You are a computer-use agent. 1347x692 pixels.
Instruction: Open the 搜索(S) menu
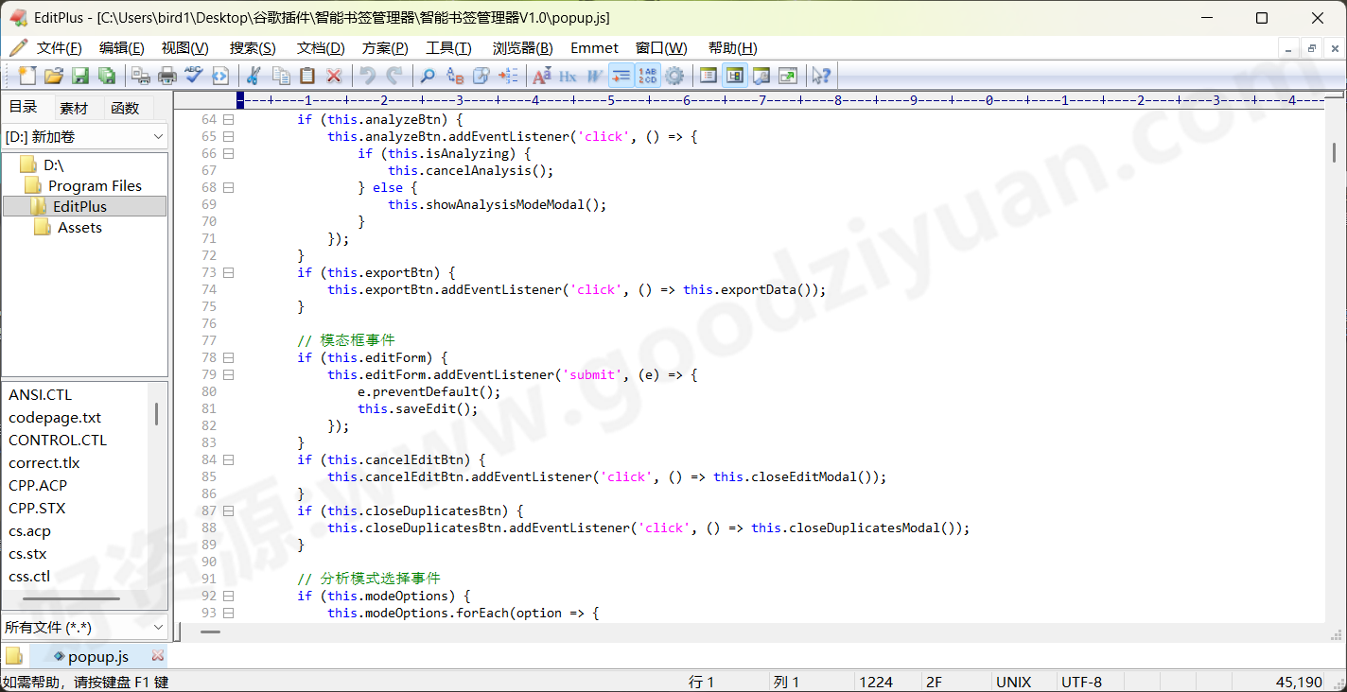(x=251, y=47)
